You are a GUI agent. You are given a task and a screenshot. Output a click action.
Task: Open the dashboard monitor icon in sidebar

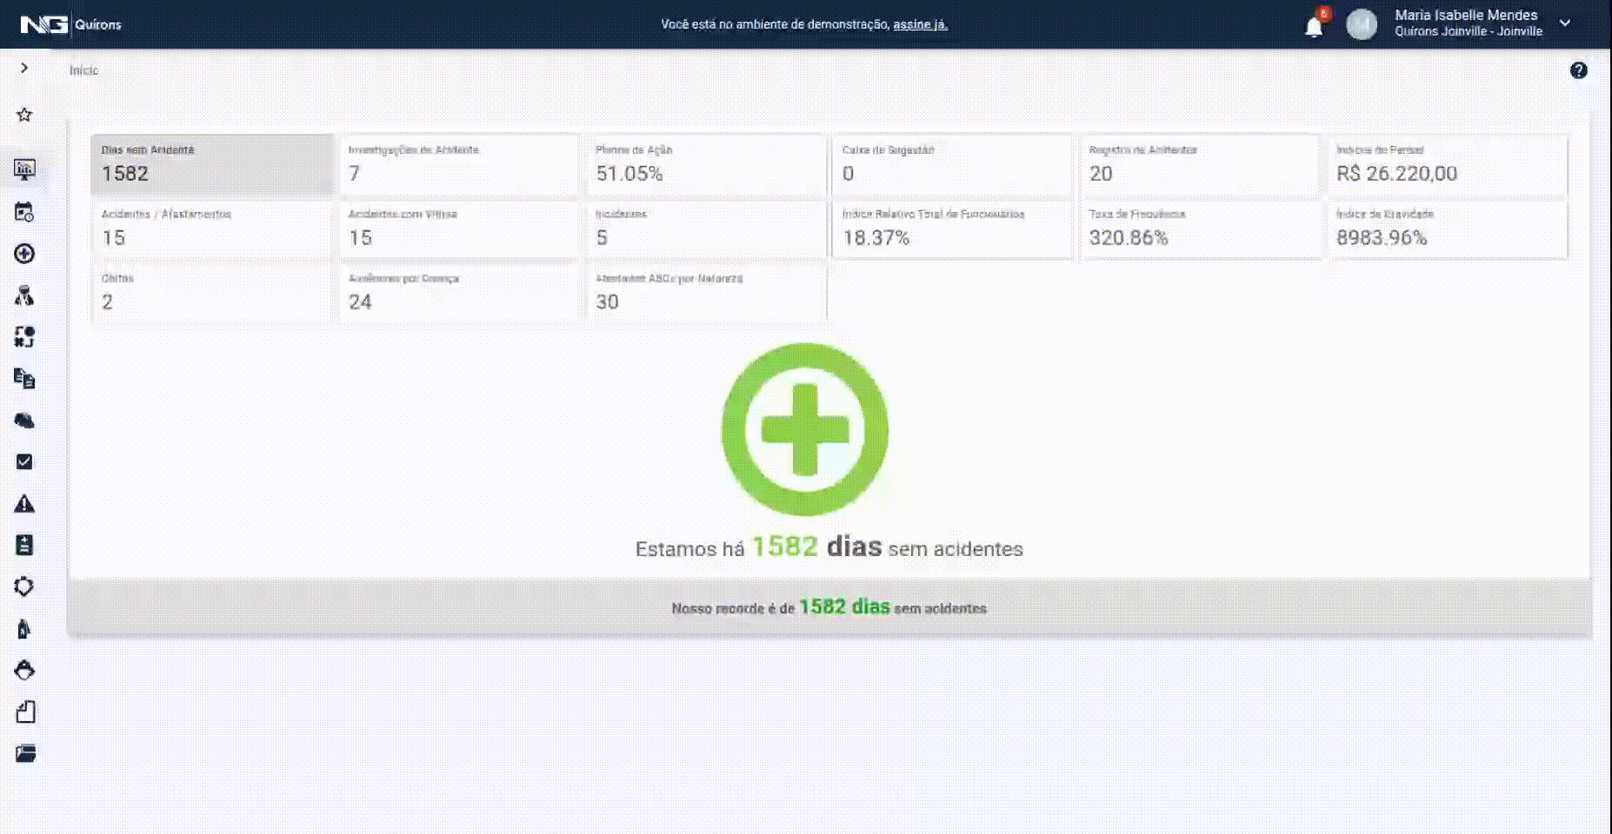coord(24,169)
